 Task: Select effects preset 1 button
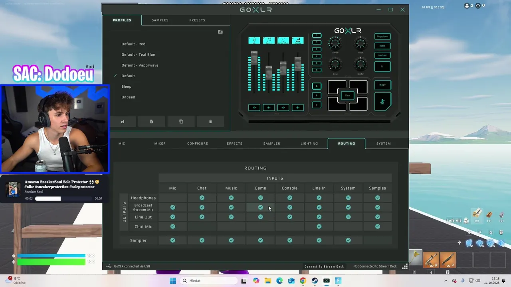pos(317,35)
